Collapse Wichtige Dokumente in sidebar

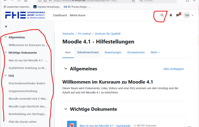tap(5, 53)
